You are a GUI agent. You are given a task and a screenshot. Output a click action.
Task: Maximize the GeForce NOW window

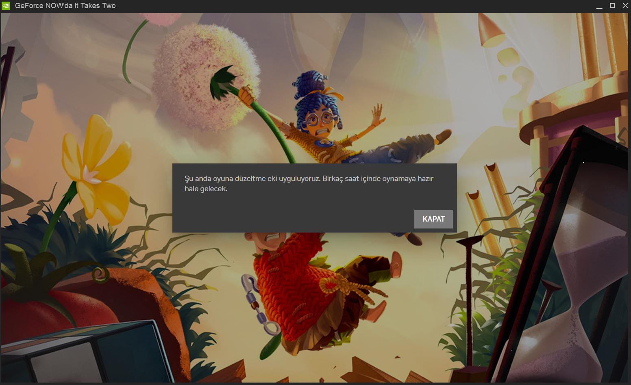pos(612,6)
